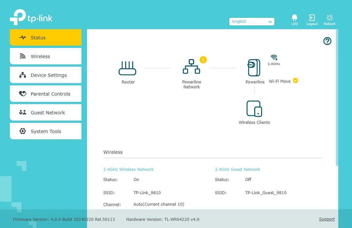The image size is (352, 228).
Task: Click the Wi-Fi Move yellow checkmark icon
Action: click(x=296, y=80)
